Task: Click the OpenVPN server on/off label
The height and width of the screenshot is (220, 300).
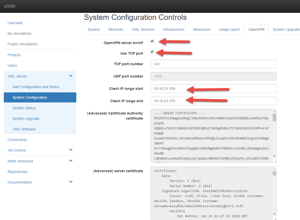Action: (x=123, y=43)
